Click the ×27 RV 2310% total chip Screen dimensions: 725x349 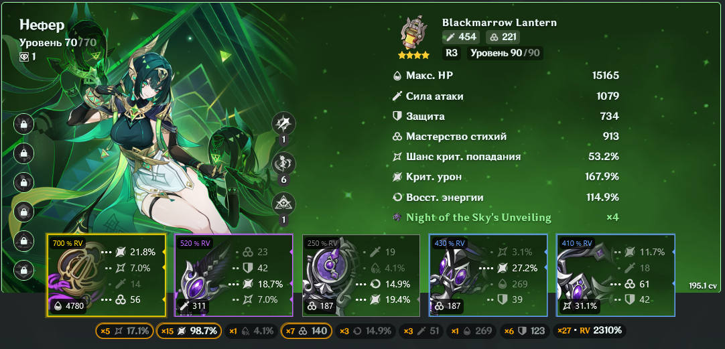590,331
